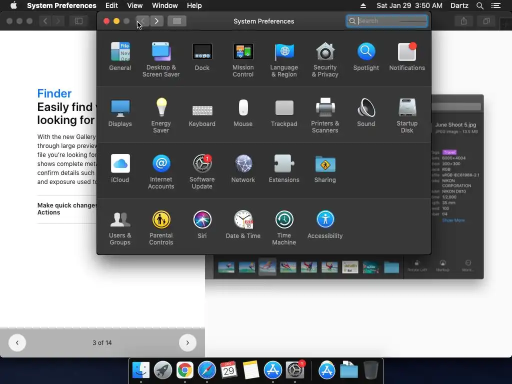Open Language & Region preferences

pos(284,59)
